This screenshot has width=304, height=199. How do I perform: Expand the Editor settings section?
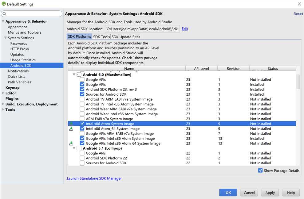click(x=3, y=93)
